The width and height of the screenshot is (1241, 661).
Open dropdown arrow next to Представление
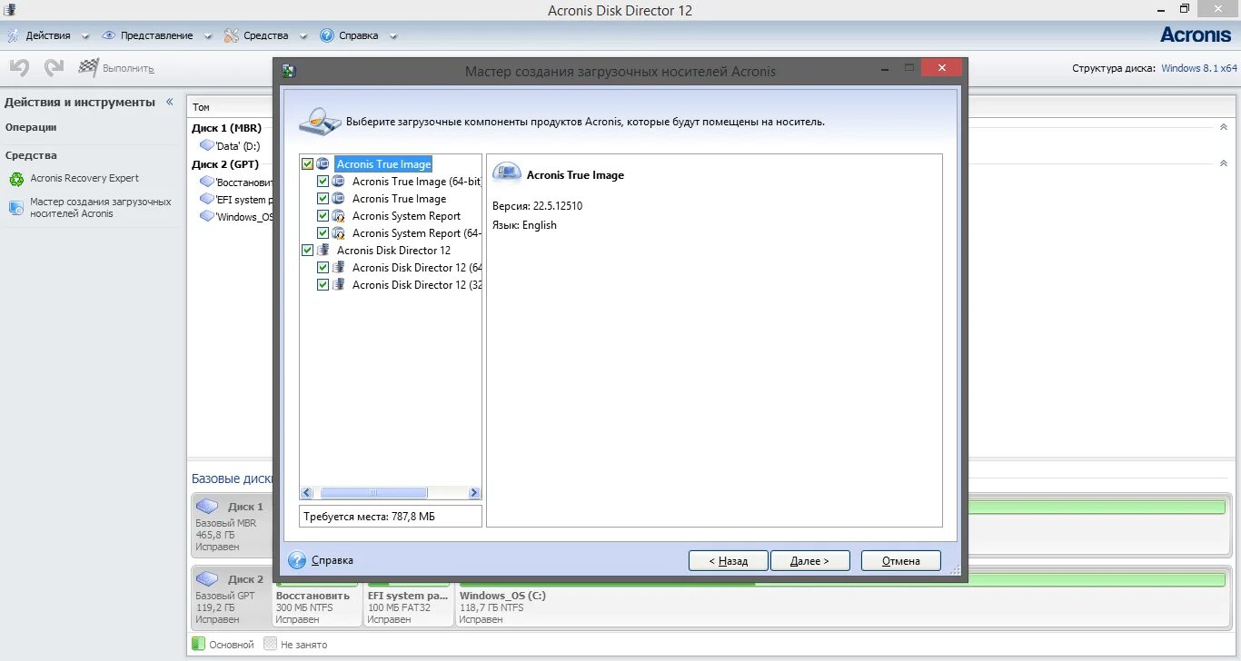tap(207, 36)
